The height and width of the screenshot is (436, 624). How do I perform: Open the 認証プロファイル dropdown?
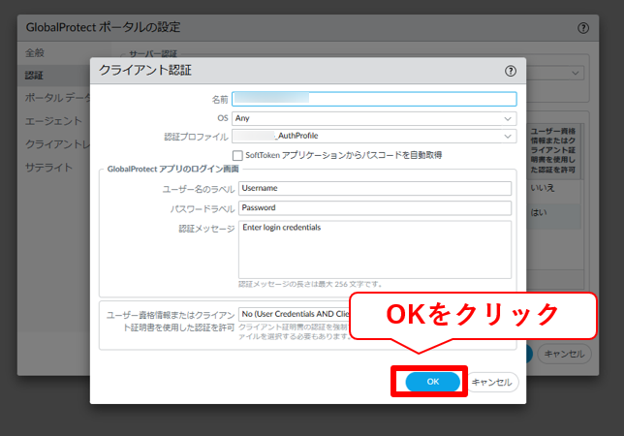(x=374, y=136)
